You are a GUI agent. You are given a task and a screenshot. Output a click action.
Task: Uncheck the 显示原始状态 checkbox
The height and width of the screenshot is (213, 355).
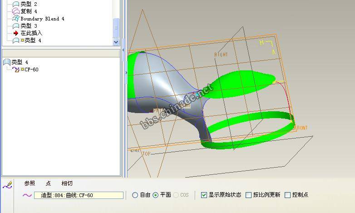(x=204, y=195)
